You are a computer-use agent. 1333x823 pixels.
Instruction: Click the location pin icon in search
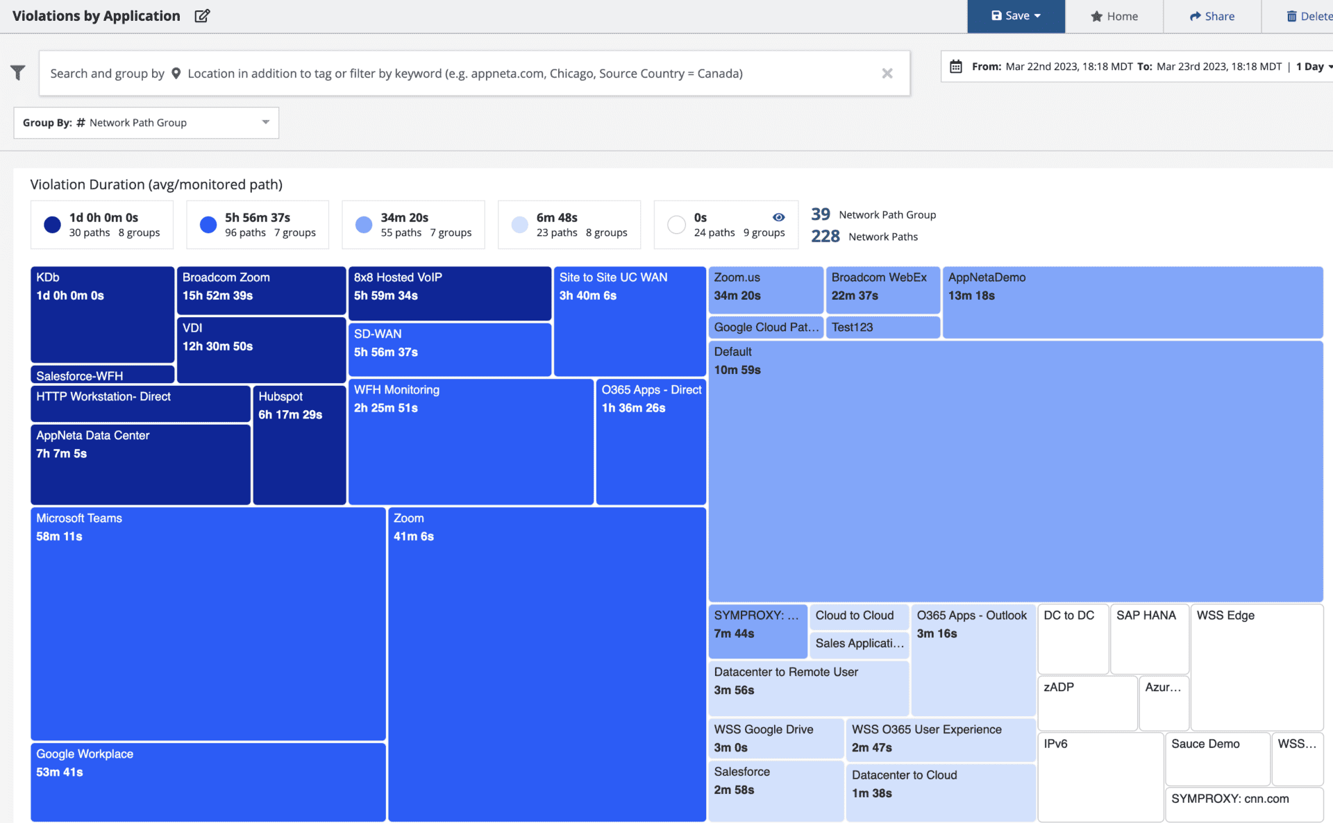pos(176,73)
